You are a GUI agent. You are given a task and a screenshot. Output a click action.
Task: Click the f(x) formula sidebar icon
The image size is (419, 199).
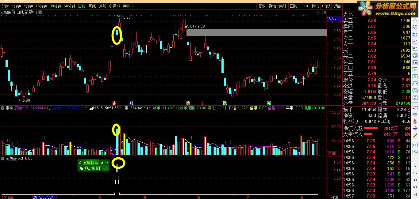415,91
